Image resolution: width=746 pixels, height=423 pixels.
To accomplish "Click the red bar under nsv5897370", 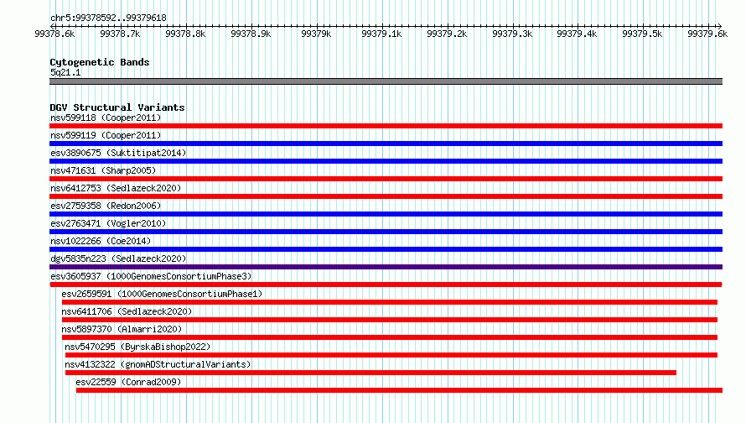I will point(389,337).
